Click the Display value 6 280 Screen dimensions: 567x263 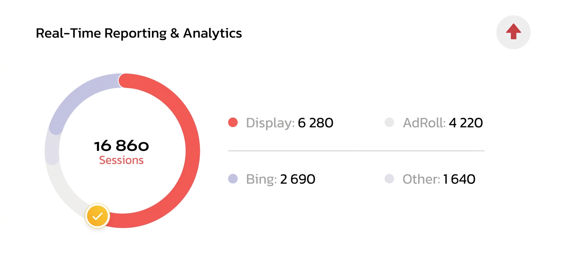coord(315,123)
